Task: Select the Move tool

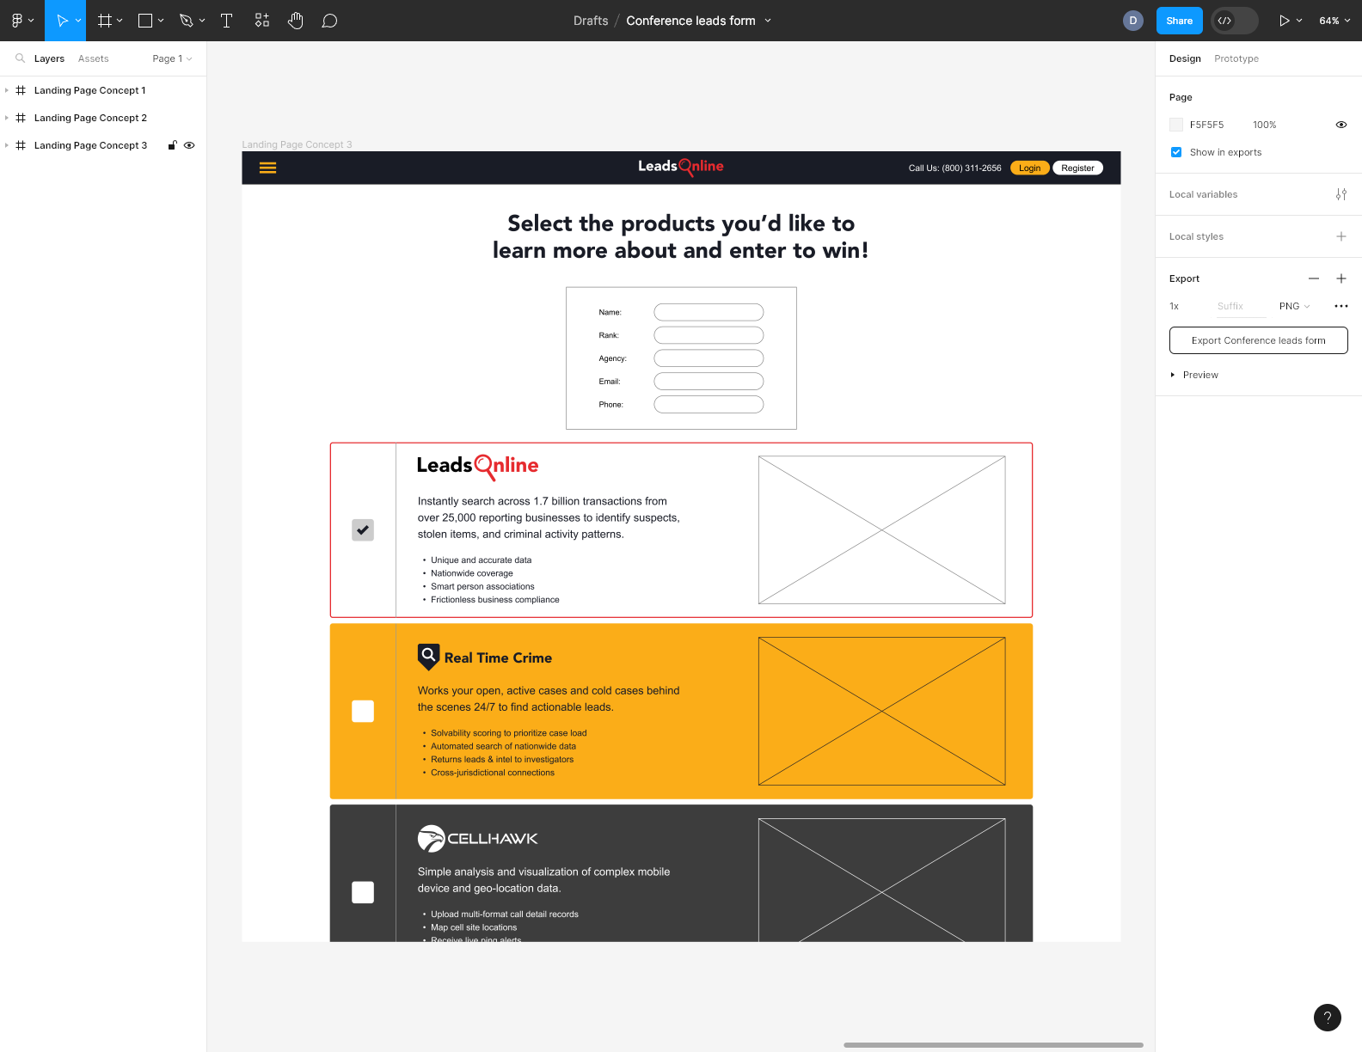Action: pyautogui.click(x=61, y=21)
